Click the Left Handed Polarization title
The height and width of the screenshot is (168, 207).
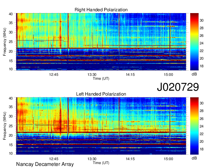coord(101,94)
